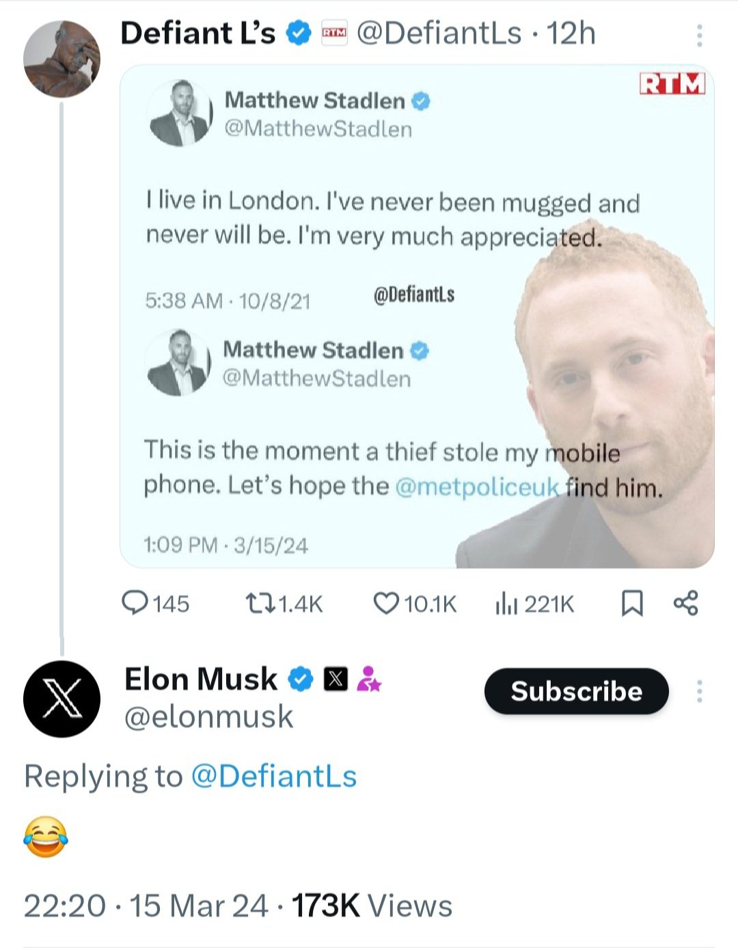738x948 pixels.
Task: Like the Defiant L's tweet
Action: coord(386,603)
